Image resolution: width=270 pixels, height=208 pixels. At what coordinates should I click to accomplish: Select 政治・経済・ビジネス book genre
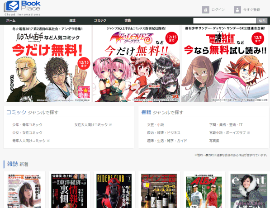click(x=164, y=133)
